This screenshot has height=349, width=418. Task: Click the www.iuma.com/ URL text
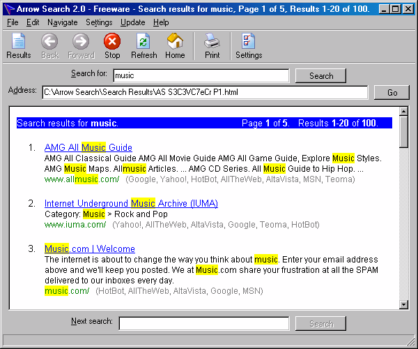point(75,225)
